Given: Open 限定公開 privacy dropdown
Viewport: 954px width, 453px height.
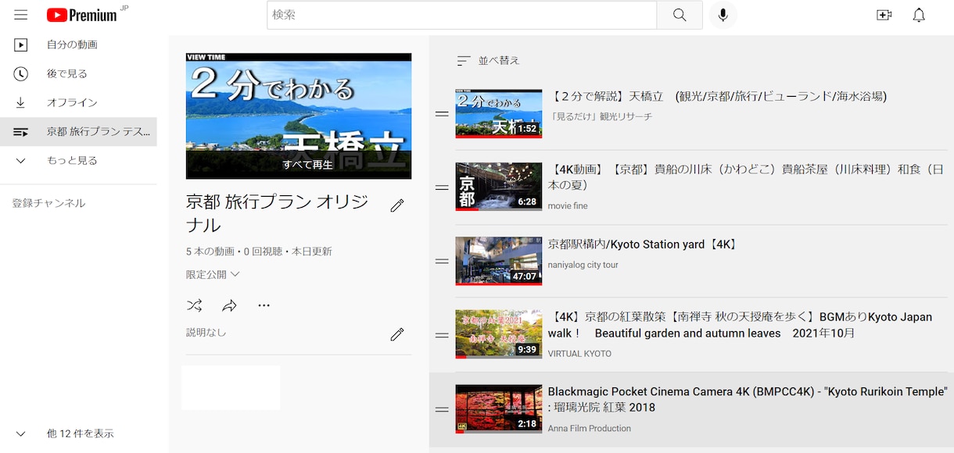Looking at the screenshot, I should [x=213, y=274].
